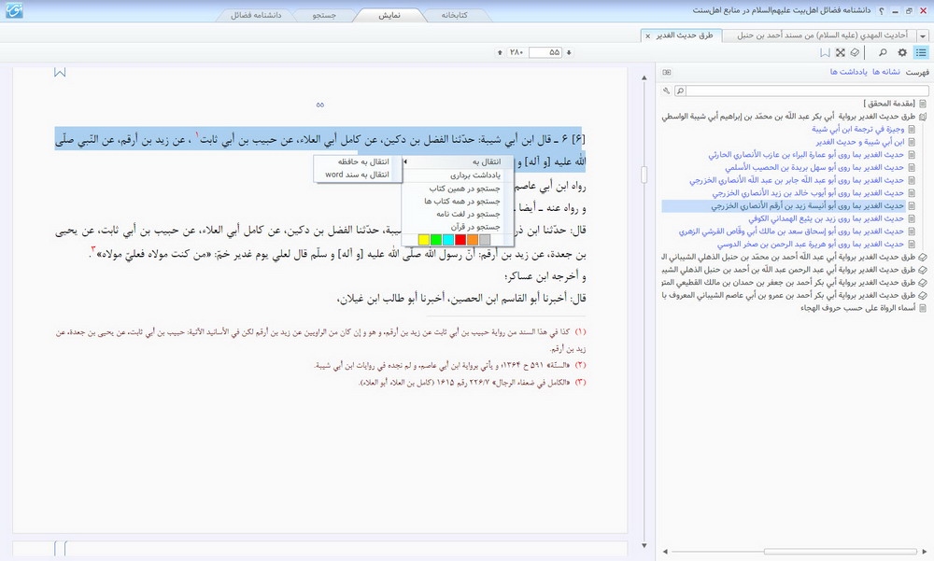Select the طرق حديث الغدير document tab

pyautogui.click(x=685, y=35)
